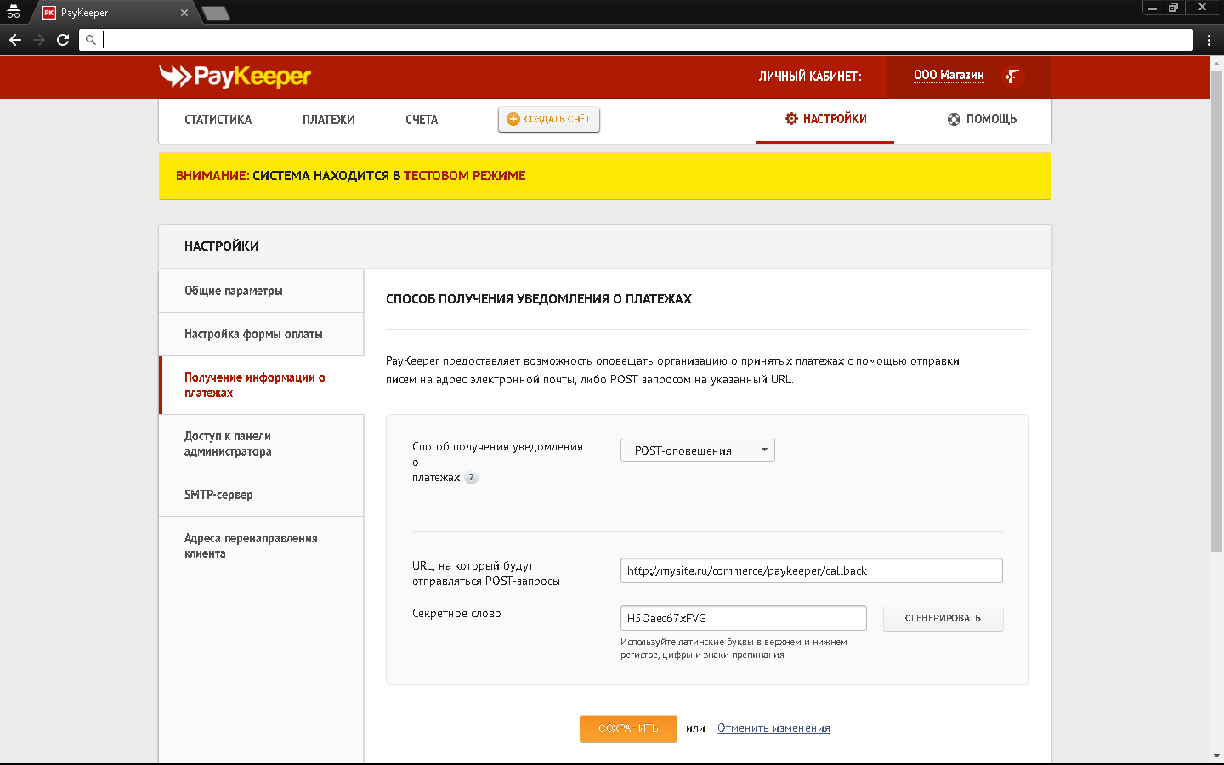The height and width of the screenshot is (765, 1224).
Task: Open a new browser tab
Action: (x=216, y=13)
